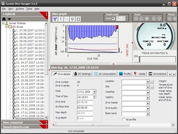The width and height of the screenshot is (178, 134).
Task: Click the Site browse ellipsis button
Action: (152, 87)
